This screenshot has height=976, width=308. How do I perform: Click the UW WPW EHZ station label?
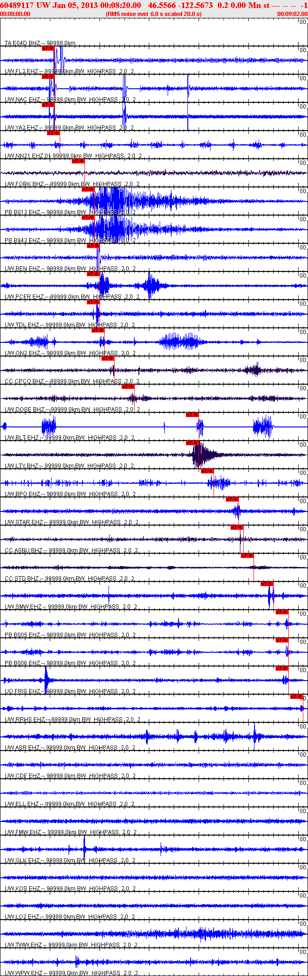(23, 973)
